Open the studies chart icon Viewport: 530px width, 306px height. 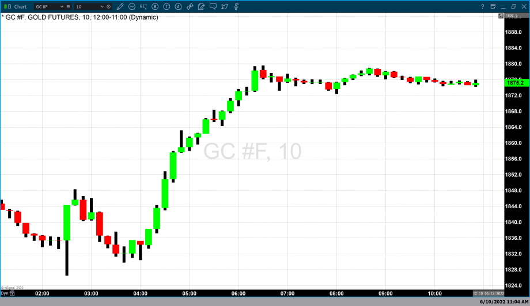click(132, 6)
